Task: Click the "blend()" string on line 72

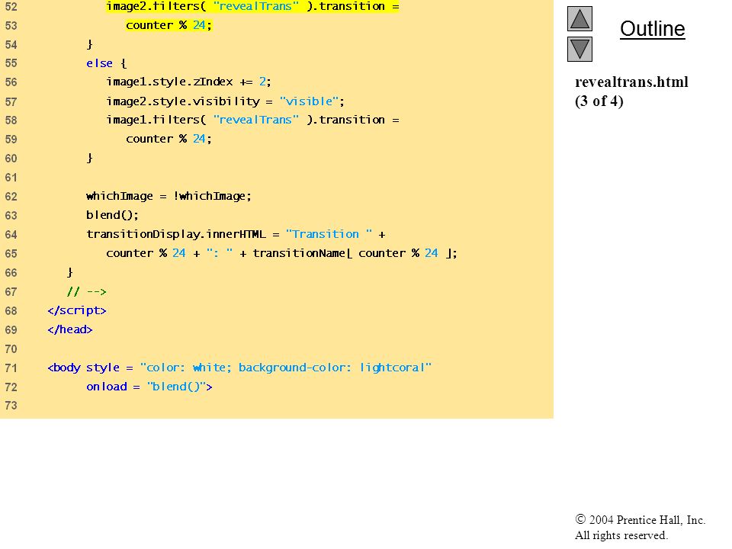Action: pos(178,387)
